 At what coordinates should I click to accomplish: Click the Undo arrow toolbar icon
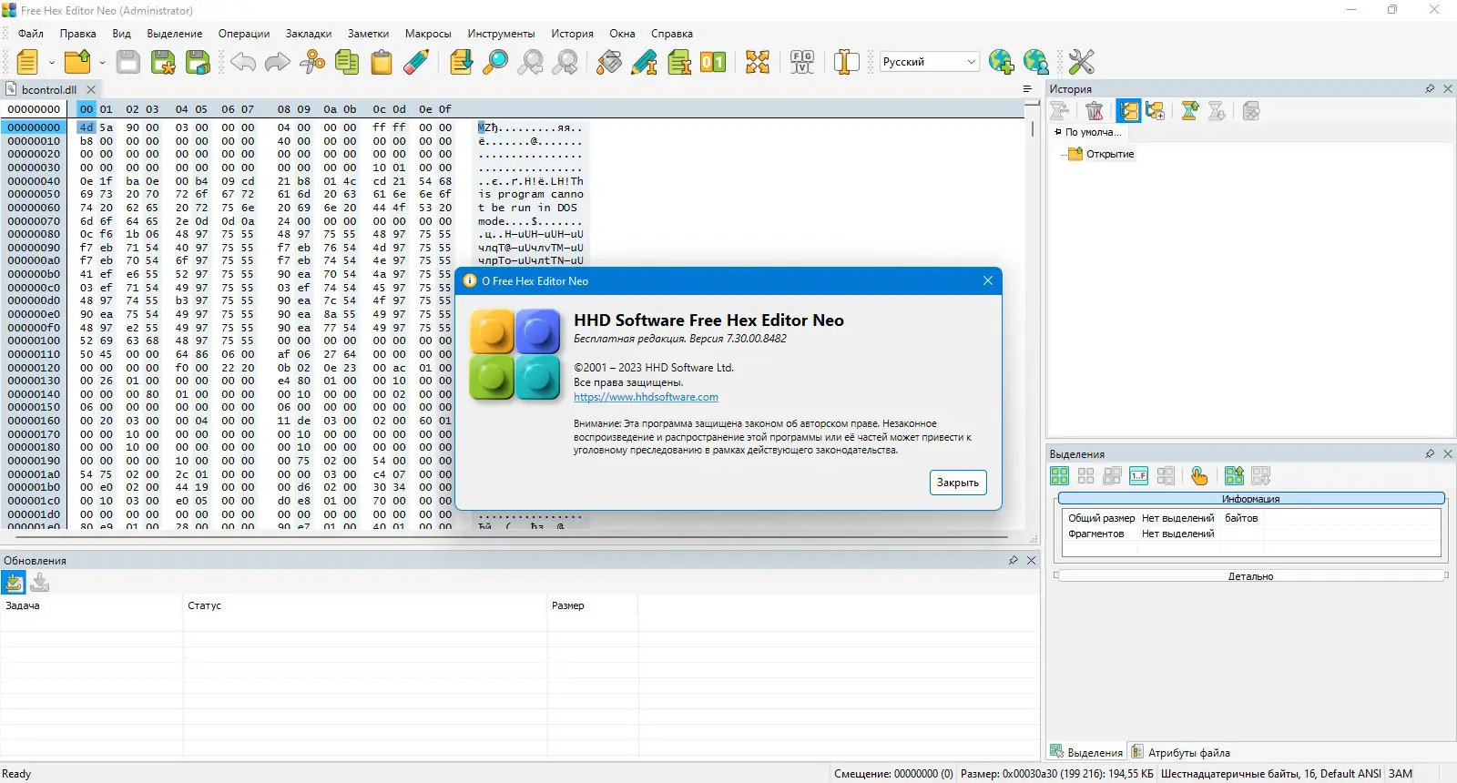point(243,62)
